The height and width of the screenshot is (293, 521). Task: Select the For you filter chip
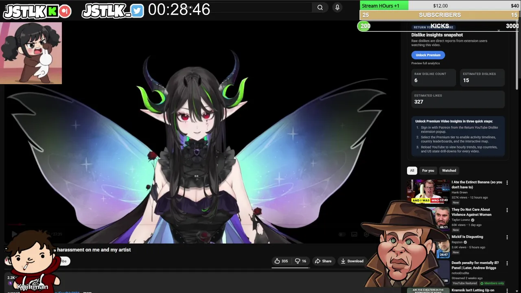coord(428,171)
